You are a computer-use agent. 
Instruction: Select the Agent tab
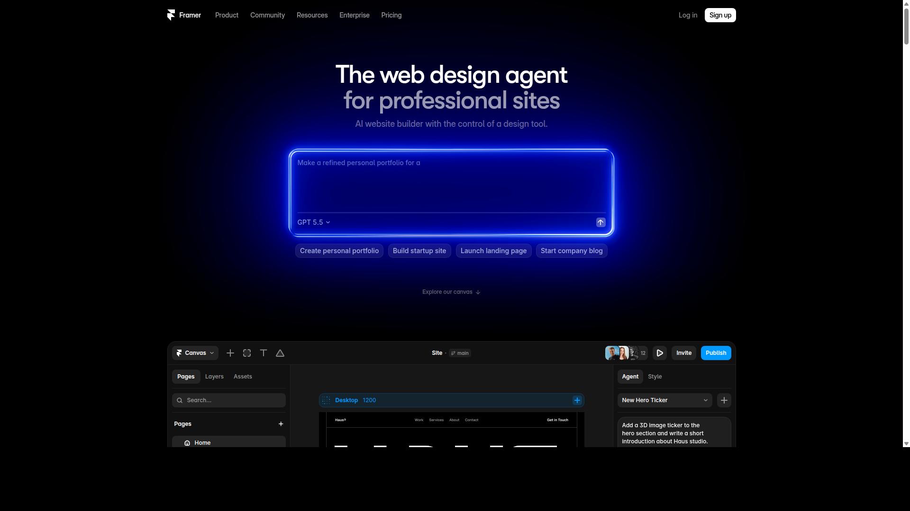coord(630,377)
